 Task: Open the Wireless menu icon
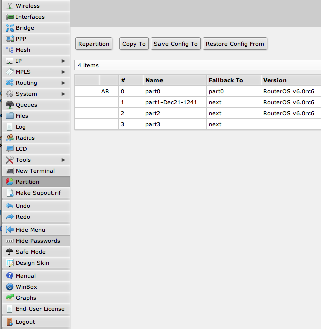(10, 6)
